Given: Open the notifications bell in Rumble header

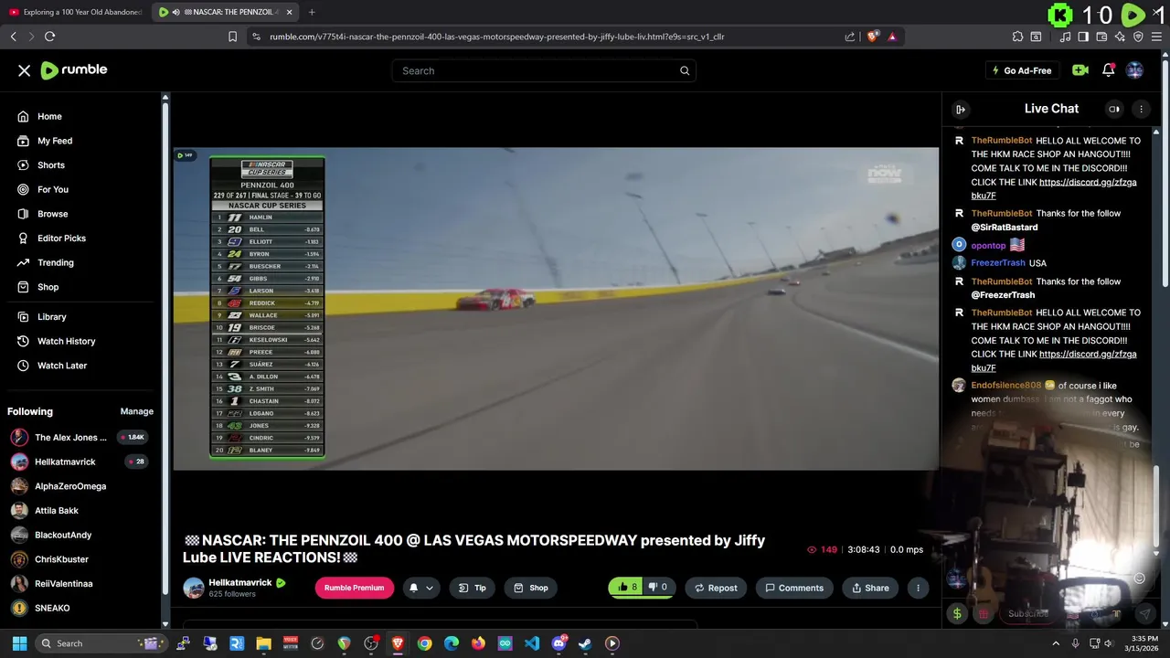Looking at the screenshot, I should [x=1108, y=70].
